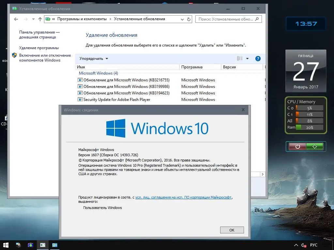Go up one level in Control Panel
Viewport: 334px width, 250px height.
(40, 19)
